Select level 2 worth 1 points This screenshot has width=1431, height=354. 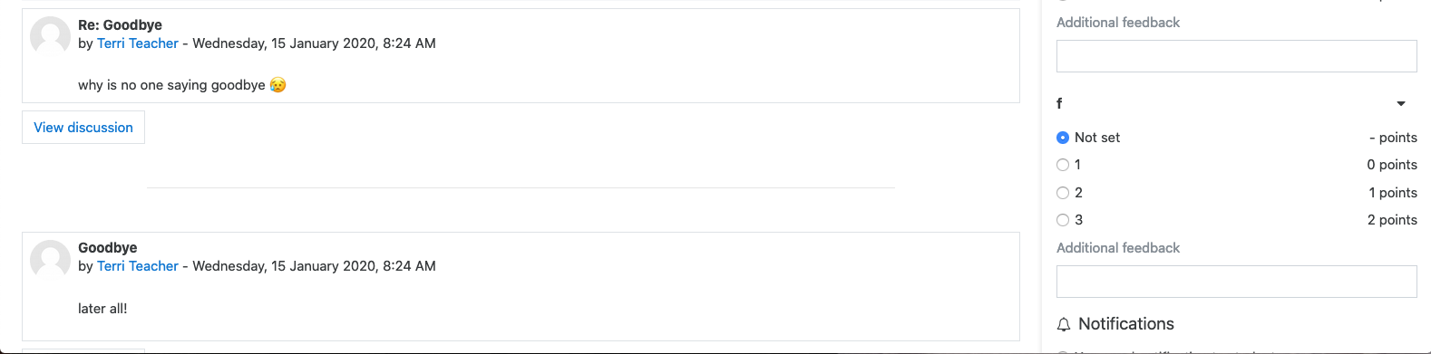click(1063, 193)
